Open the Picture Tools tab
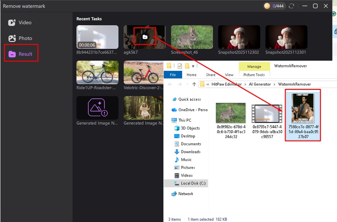This screenshot has width=337, height=222. tap(254, 75)
